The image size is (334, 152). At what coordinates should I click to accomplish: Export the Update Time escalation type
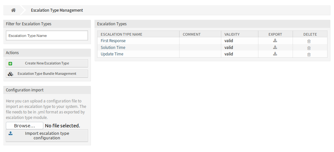point(275,54)
